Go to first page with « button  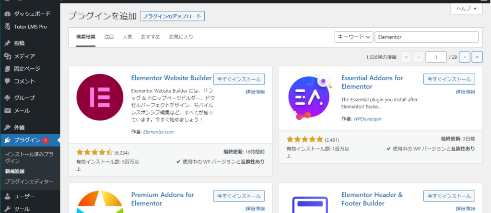pyautogui.click(x=406, y=57)
